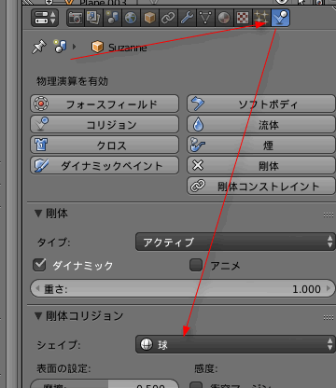Uncheck the ダイナミック checkbox
The width and height of the screenshot is (336, 388).
(x=39, y=265)
